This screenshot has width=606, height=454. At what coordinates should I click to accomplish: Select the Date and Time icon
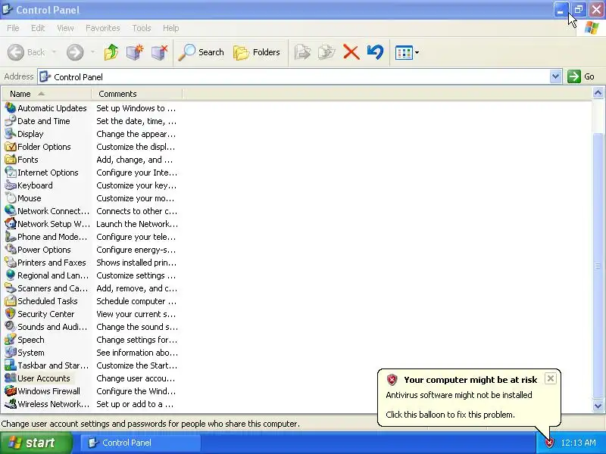(x=11, y=121)
